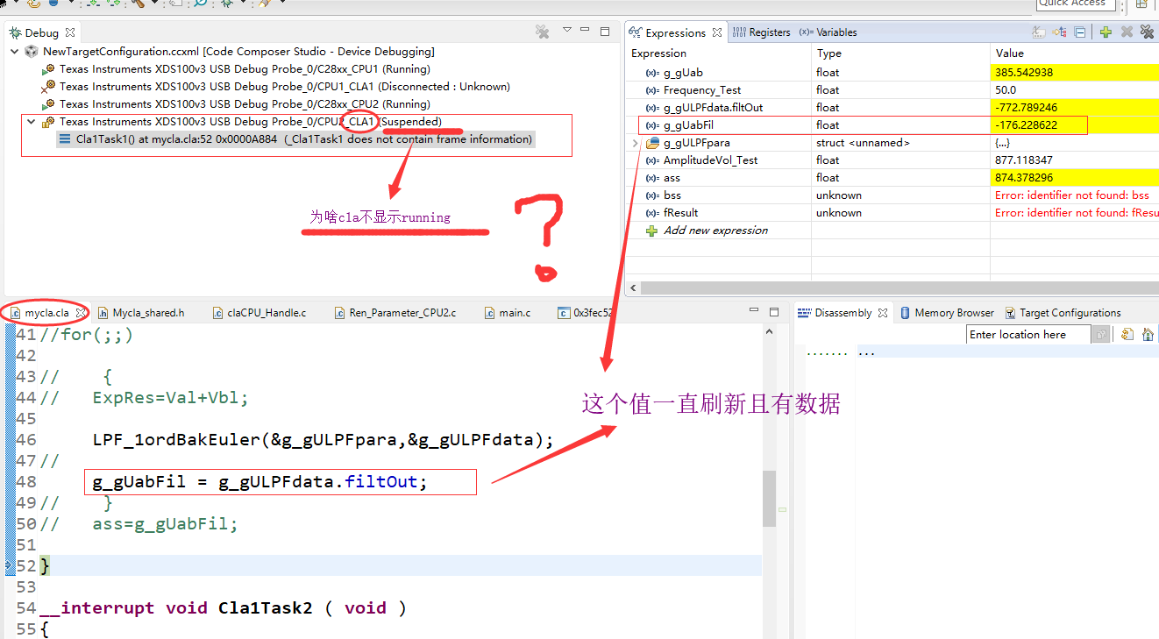Maximize the editor area
Viewport: 1159px width, 639px height.
pyautogui.click(x=774, y=311)
